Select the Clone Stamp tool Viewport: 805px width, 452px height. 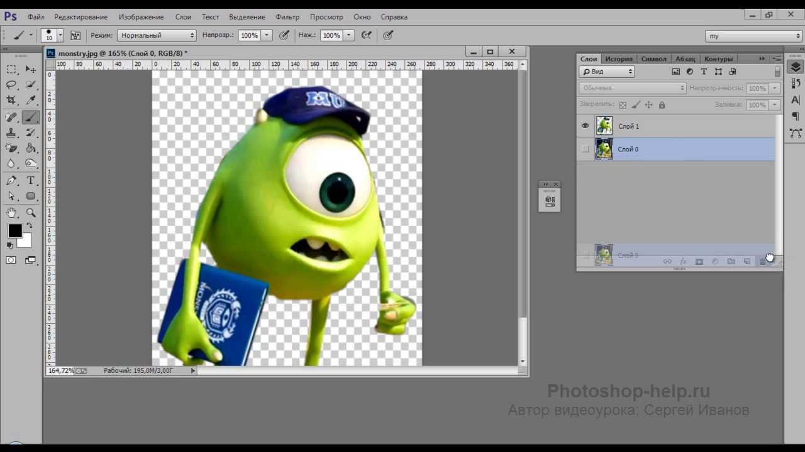click(x=11, y=133)
